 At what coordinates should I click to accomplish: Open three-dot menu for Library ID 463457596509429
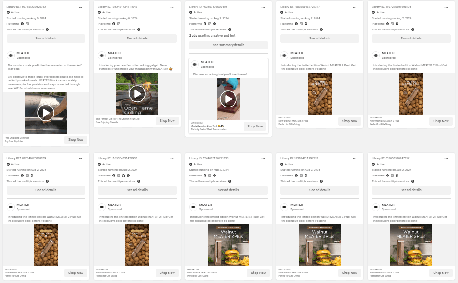[263, 7]
